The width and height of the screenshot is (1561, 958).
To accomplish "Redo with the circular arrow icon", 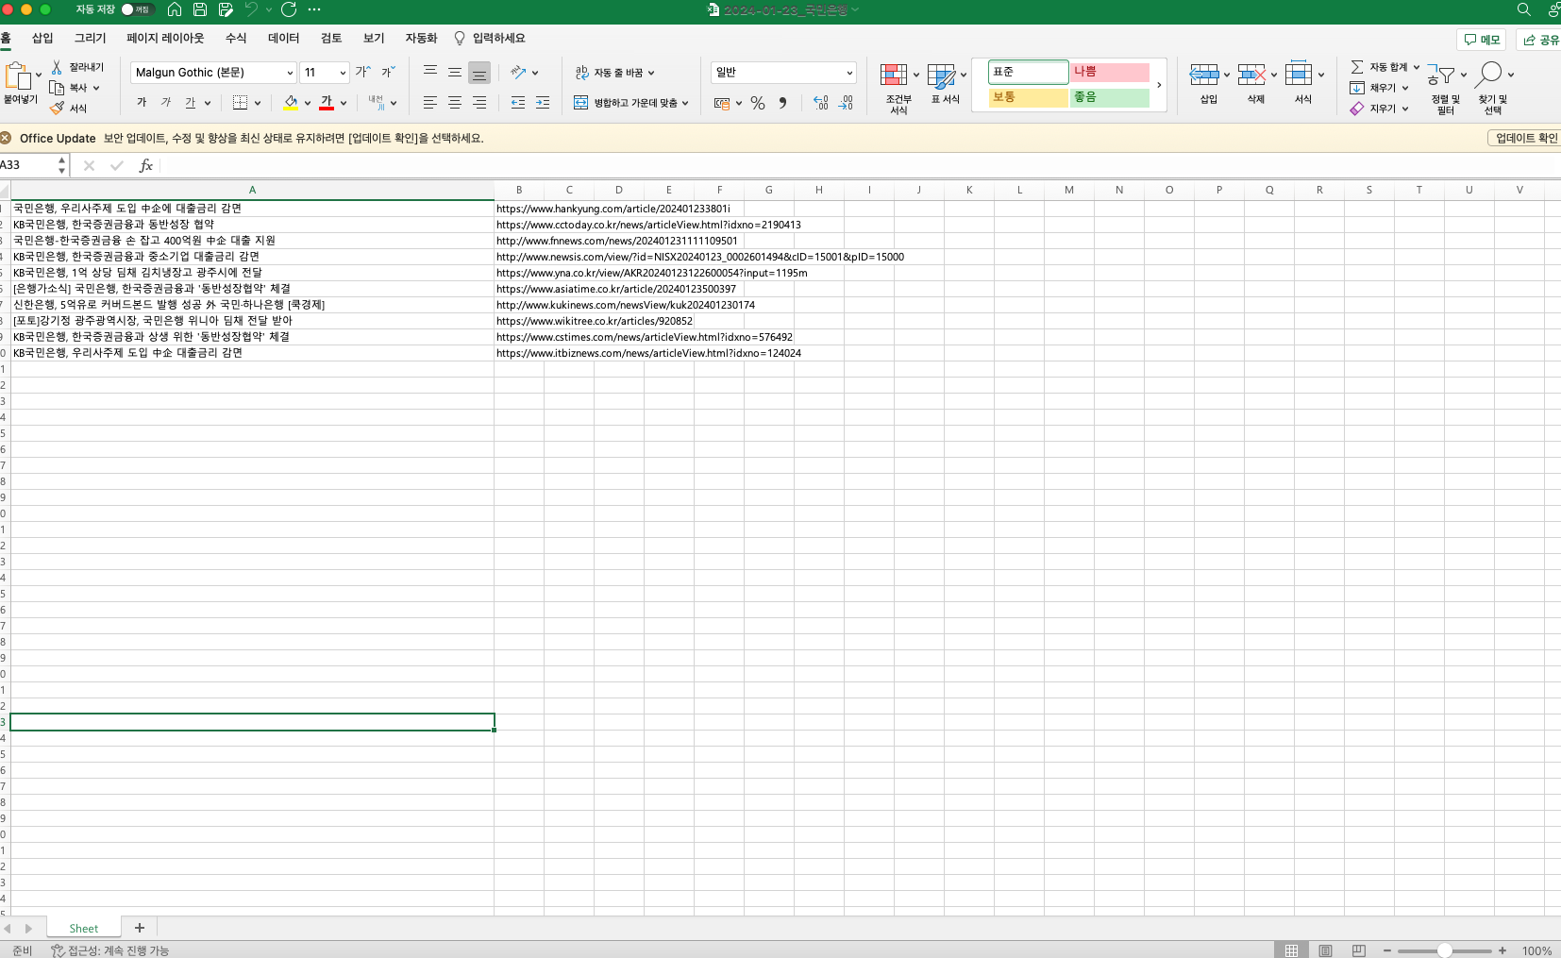I will 289,9.
